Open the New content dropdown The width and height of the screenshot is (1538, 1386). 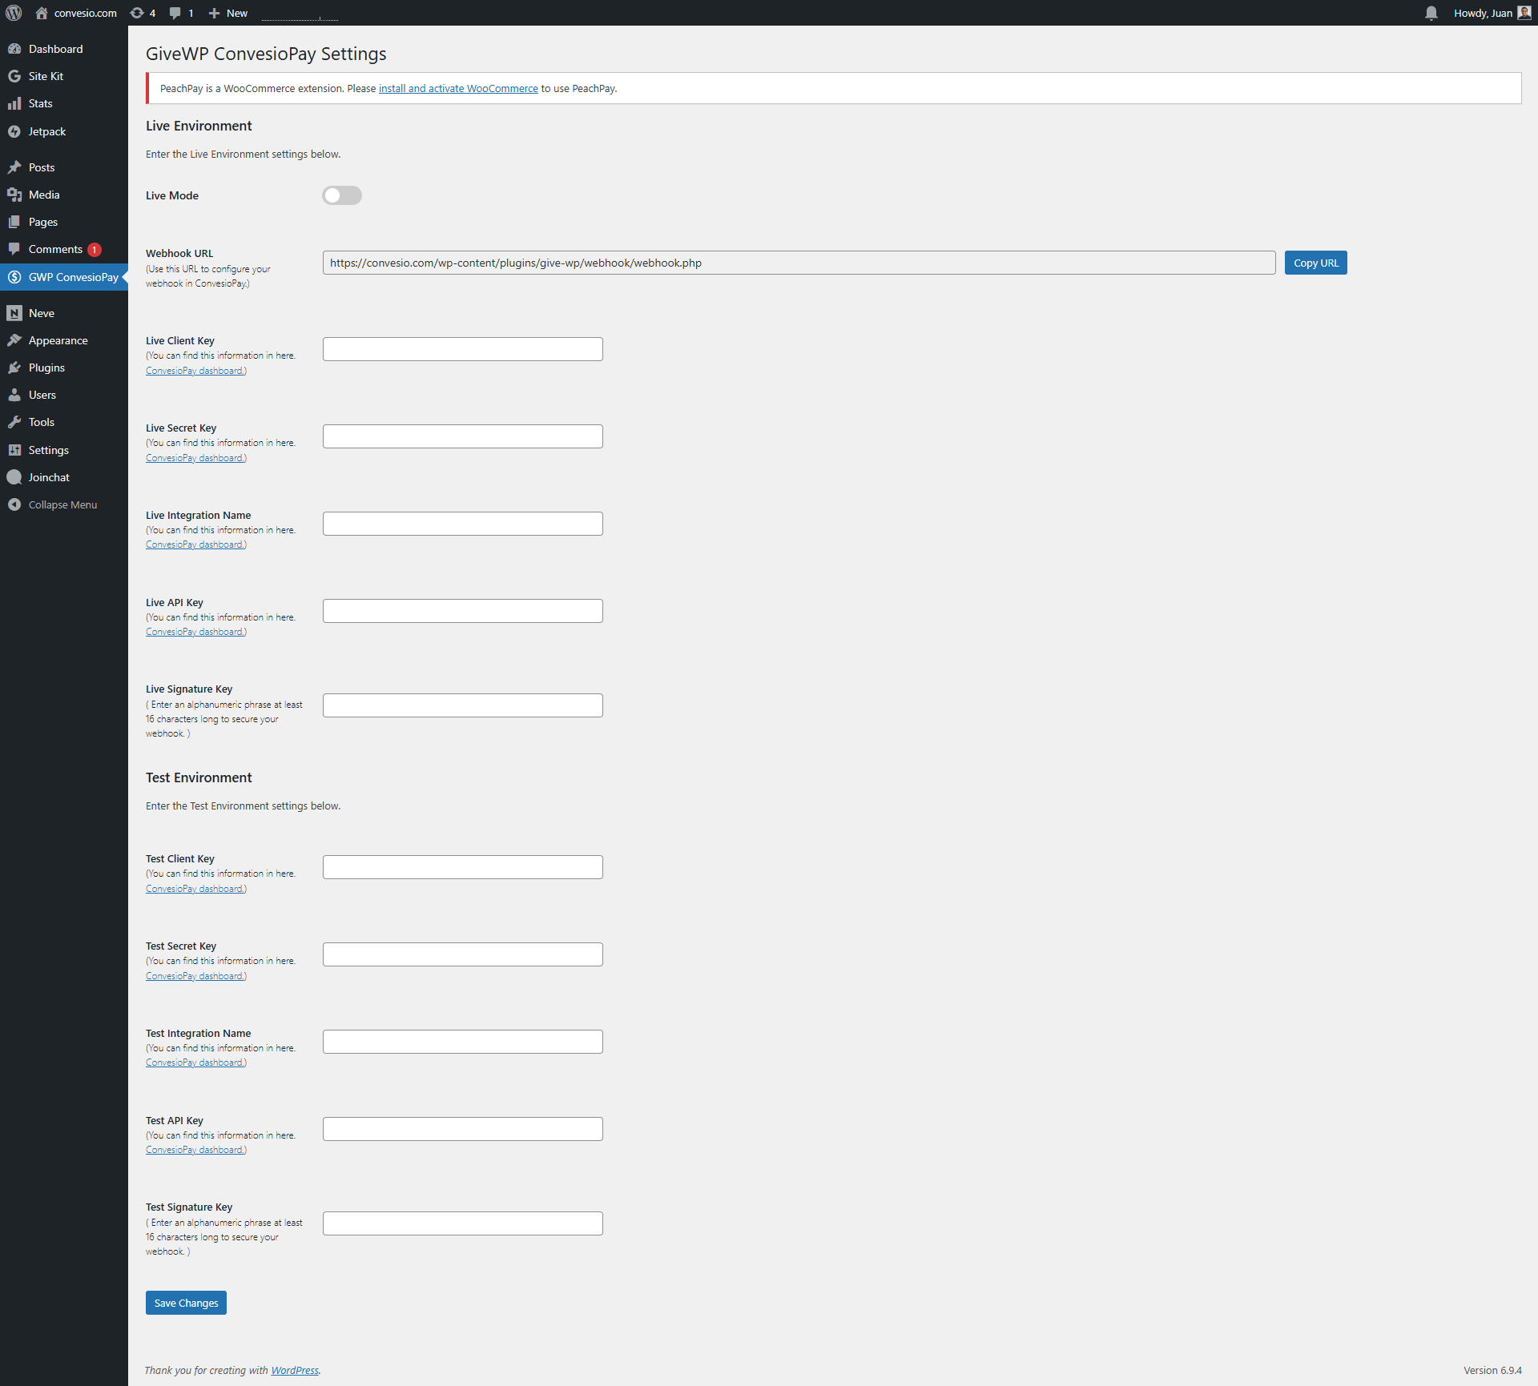[228, 13]
